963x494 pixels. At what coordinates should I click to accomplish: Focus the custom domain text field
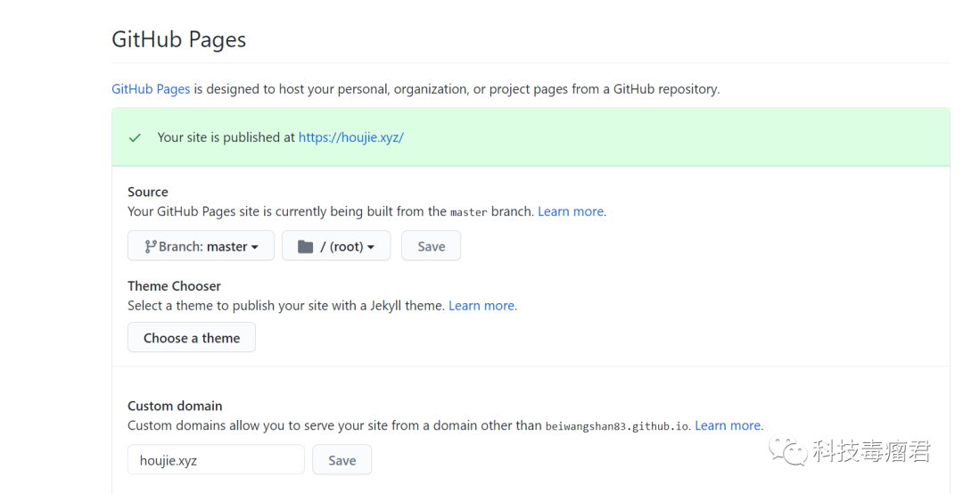click(216, 459)
